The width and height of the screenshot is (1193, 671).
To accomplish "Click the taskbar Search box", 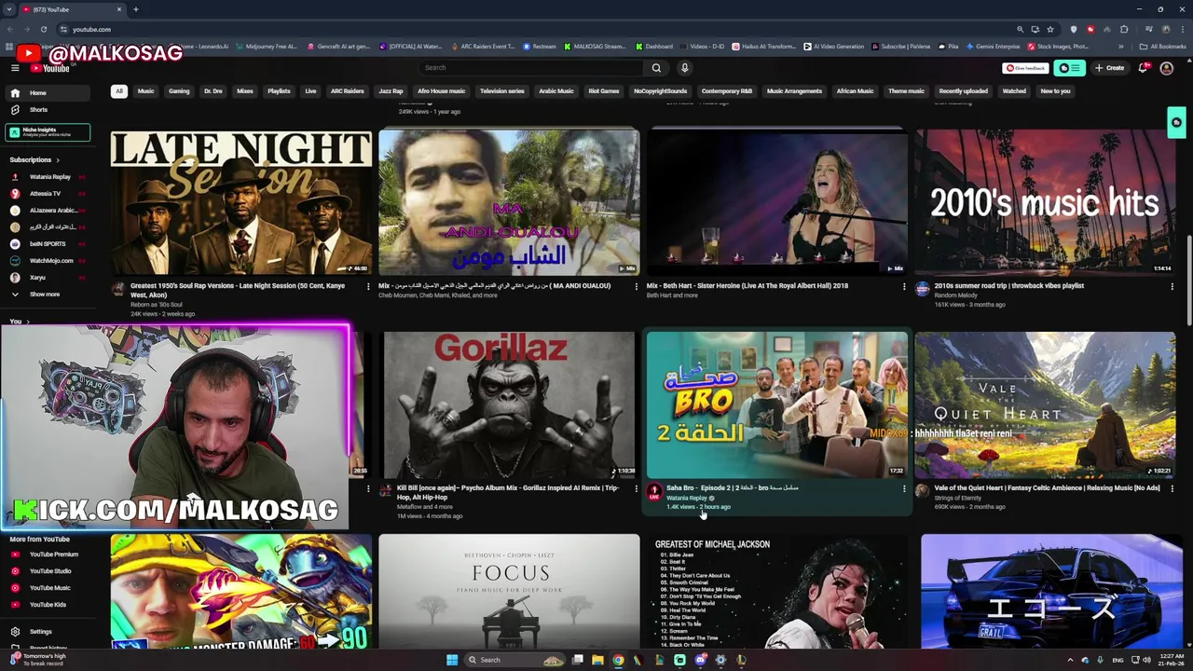I will point(515,660).
